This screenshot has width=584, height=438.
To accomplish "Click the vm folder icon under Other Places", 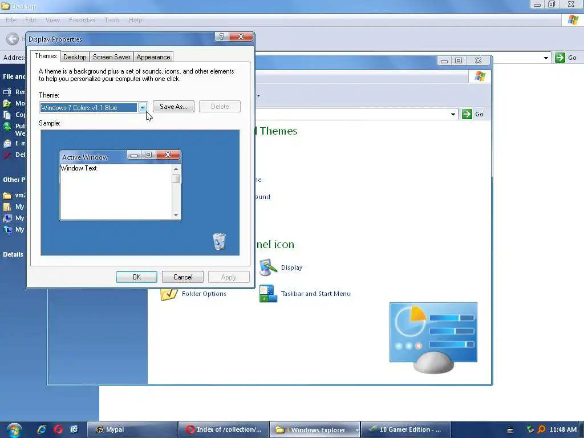I will click(7, 196).
